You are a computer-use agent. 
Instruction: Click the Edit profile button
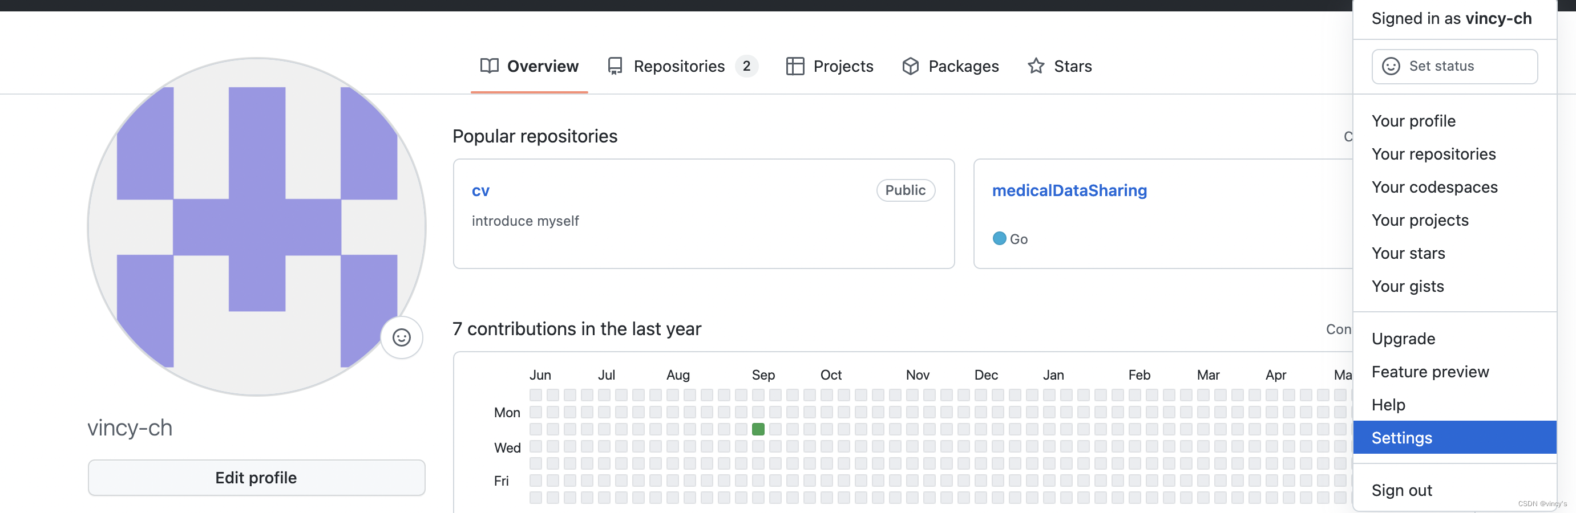click(x=256, y=478)
